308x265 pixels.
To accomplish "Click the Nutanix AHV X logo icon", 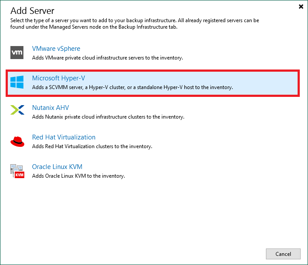I will point(17,112).
